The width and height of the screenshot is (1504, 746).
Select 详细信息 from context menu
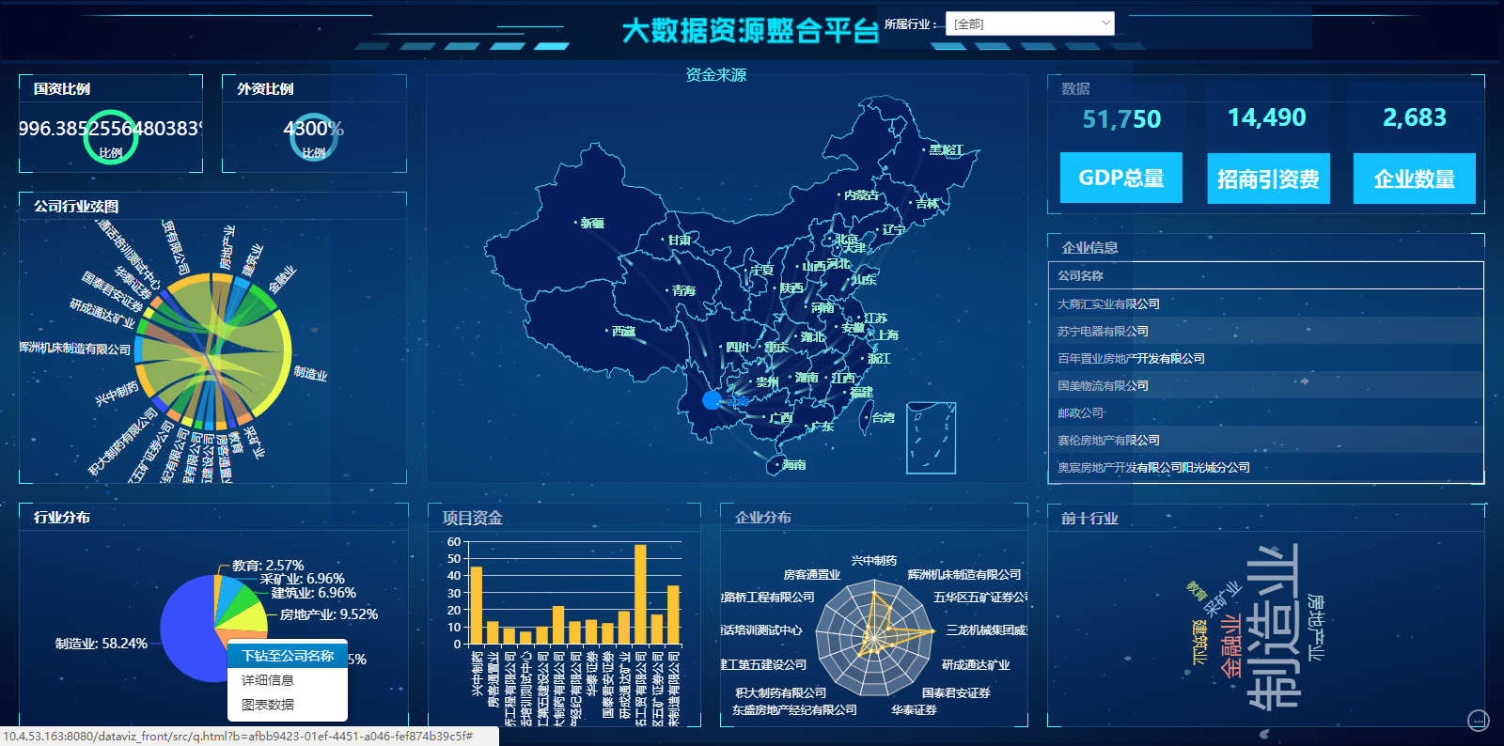coord(288,680)
